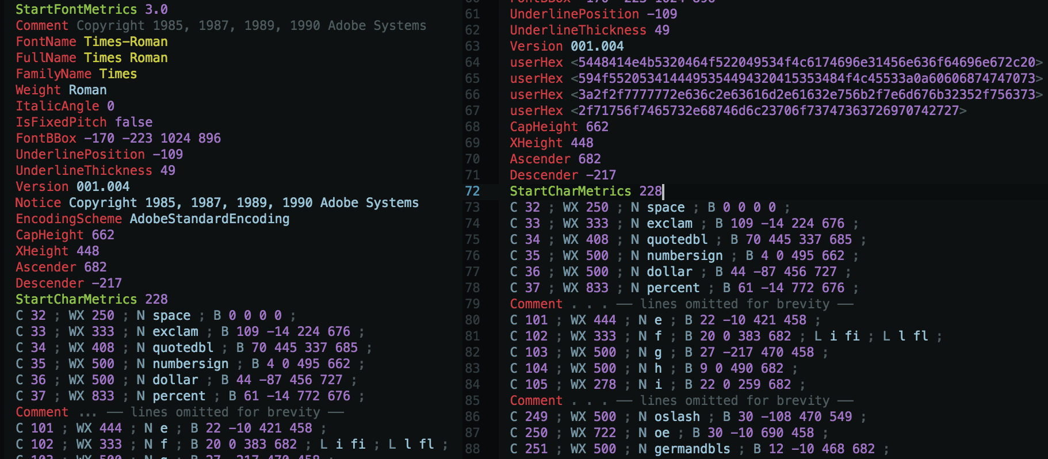
Task: Click the Descender -217 line on line 71
Action: click(563, 175)
